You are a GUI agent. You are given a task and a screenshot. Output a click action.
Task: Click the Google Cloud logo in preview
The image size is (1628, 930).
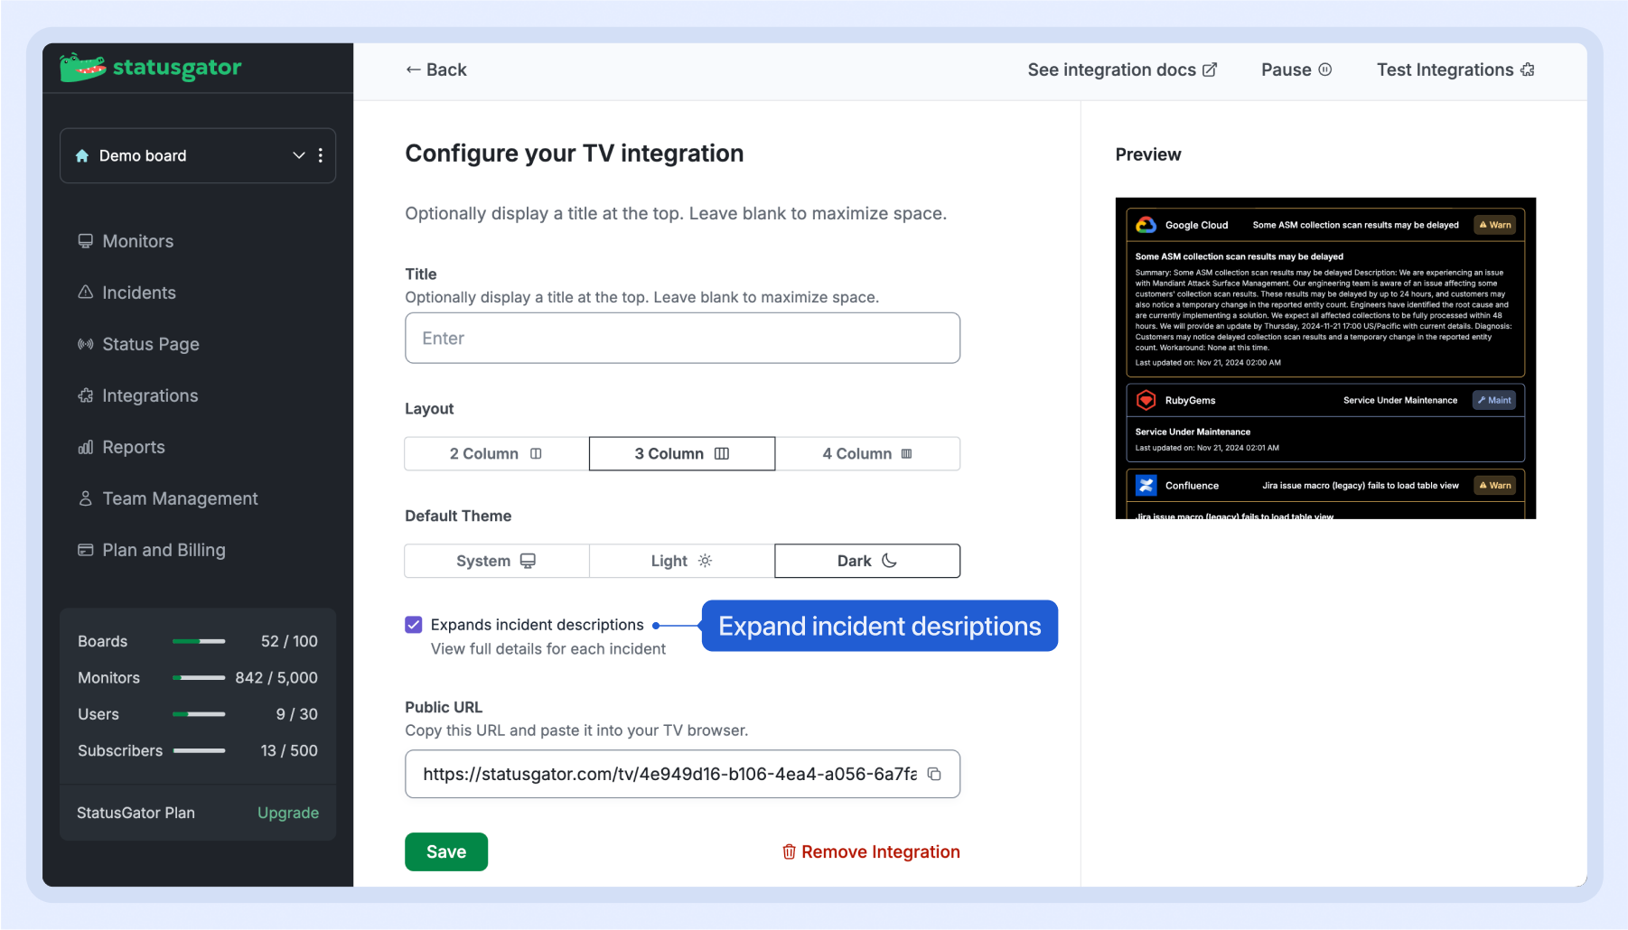click(1146, 225)
